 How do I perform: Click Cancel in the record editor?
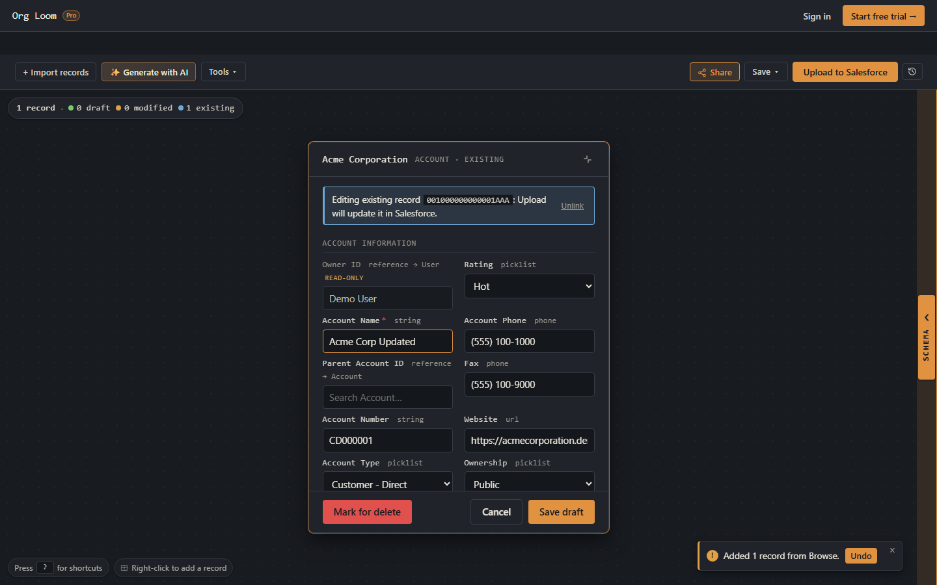(496, 512)
